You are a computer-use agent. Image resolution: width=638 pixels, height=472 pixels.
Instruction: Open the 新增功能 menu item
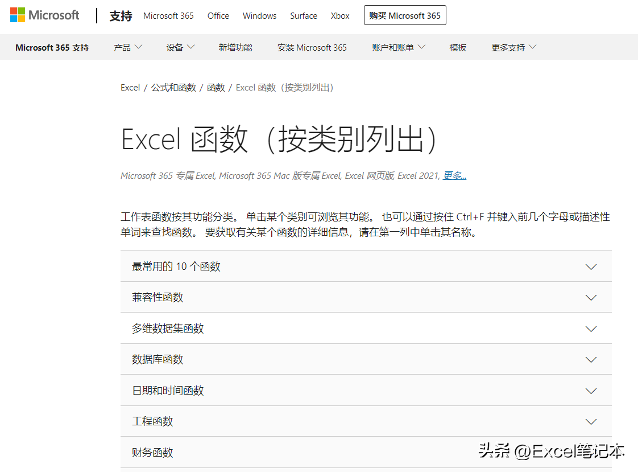tap(235, 48)
